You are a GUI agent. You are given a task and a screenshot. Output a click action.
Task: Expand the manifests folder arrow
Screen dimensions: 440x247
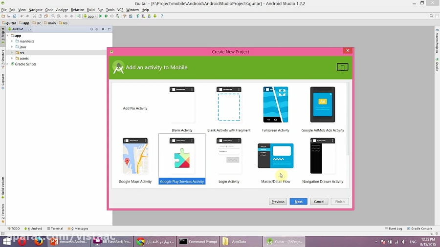pos(12,41)
